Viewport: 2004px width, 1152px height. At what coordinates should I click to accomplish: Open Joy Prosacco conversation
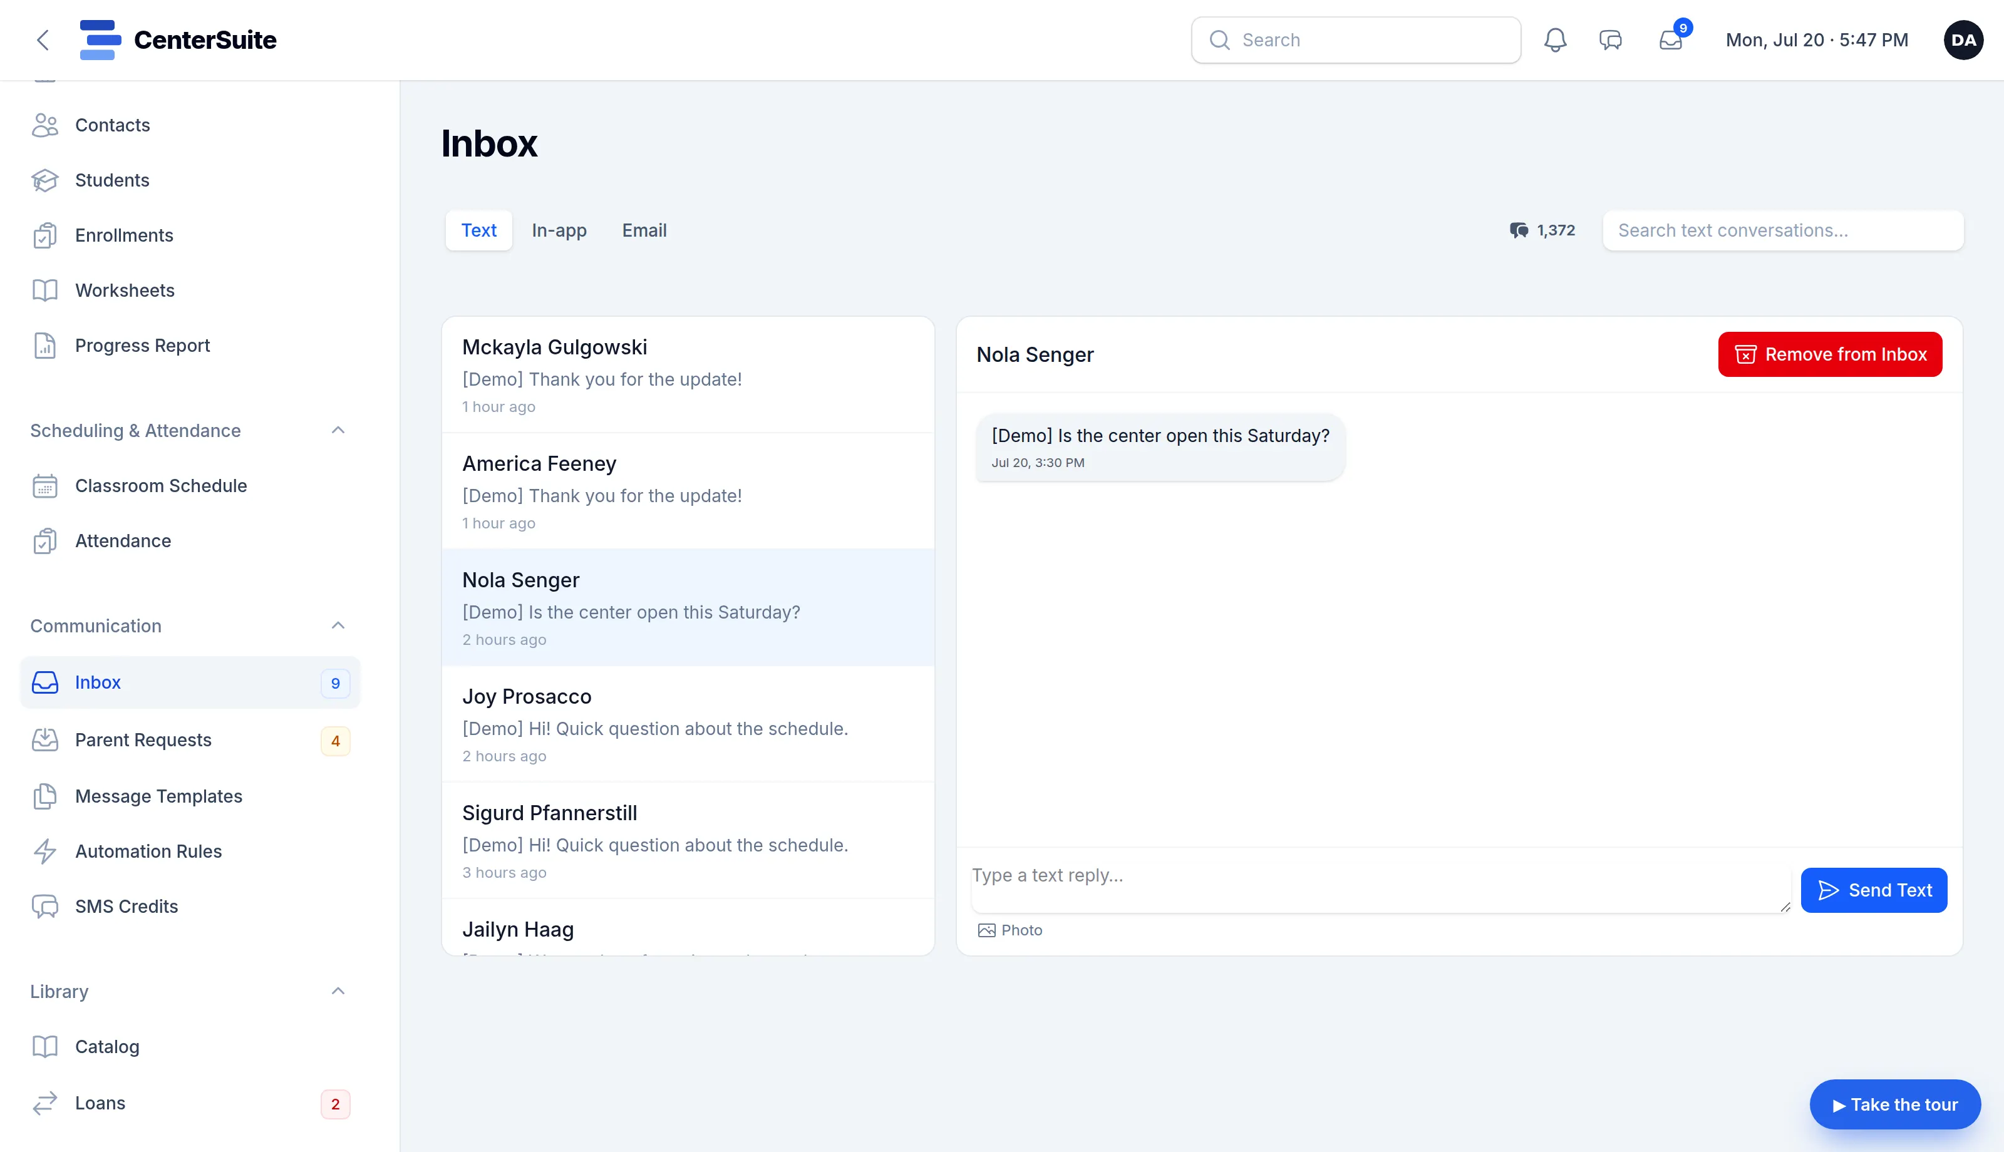688,724
